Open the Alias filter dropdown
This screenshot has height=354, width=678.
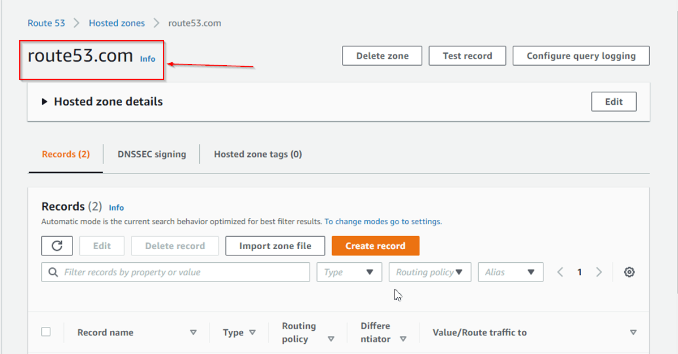tap(510, 272)
